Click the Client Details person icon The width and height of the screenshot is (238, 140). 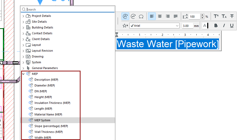coord(28,39)
